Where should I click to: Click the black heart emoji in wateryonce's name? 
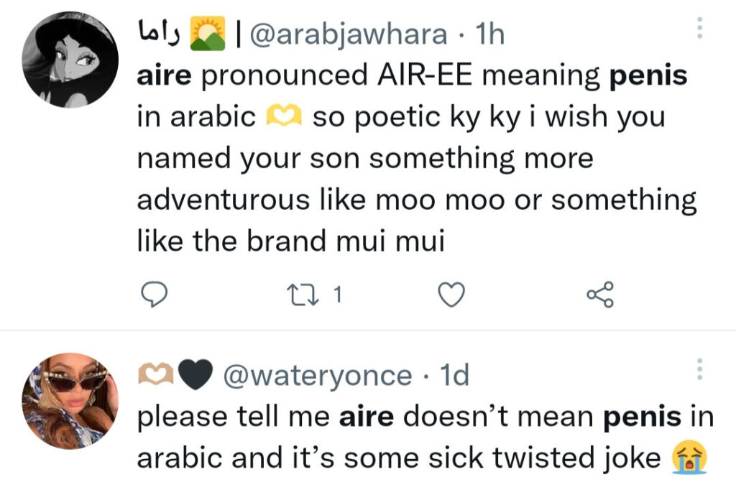pos(193,375)
